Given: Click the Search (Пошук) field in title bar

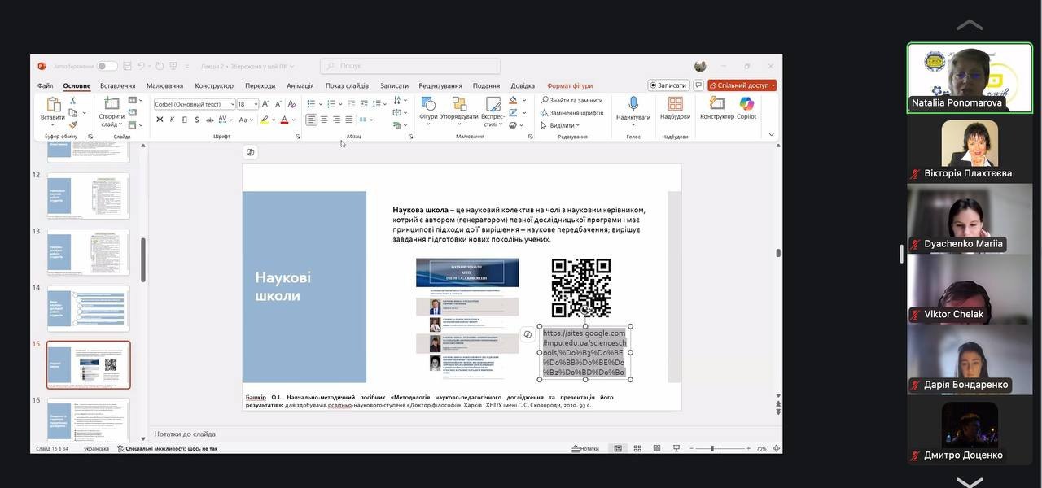Looking at the screenshot, I should pyautogui.click(x=410, y=66).
